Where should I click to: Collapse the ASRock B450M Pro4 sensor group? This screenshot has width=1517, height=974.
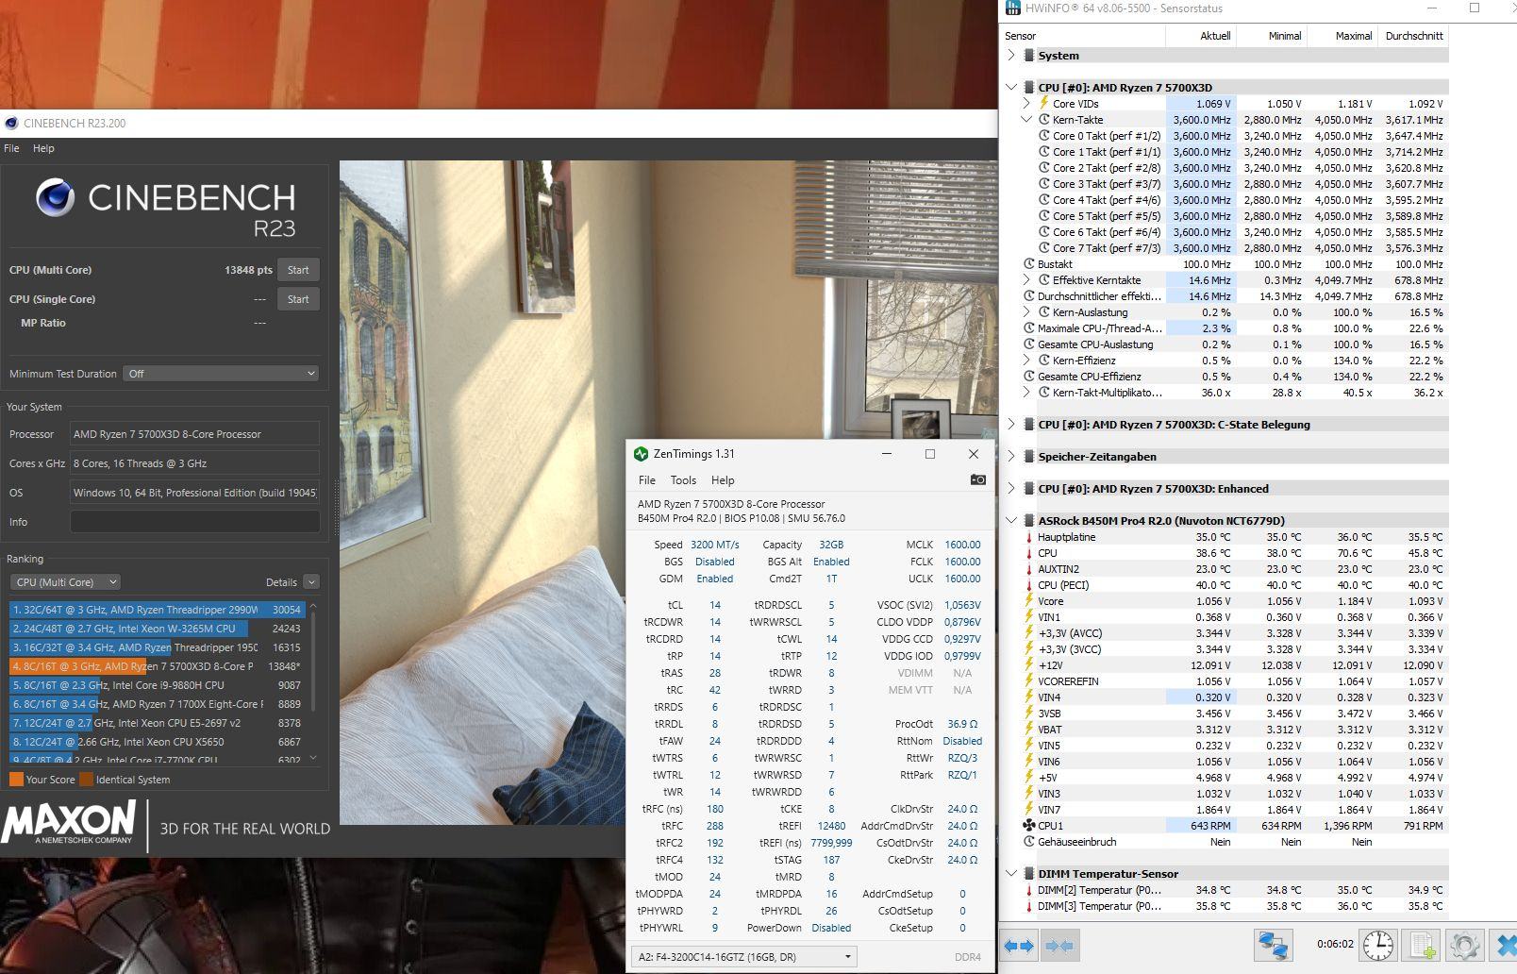click(x=1011, y=521)
